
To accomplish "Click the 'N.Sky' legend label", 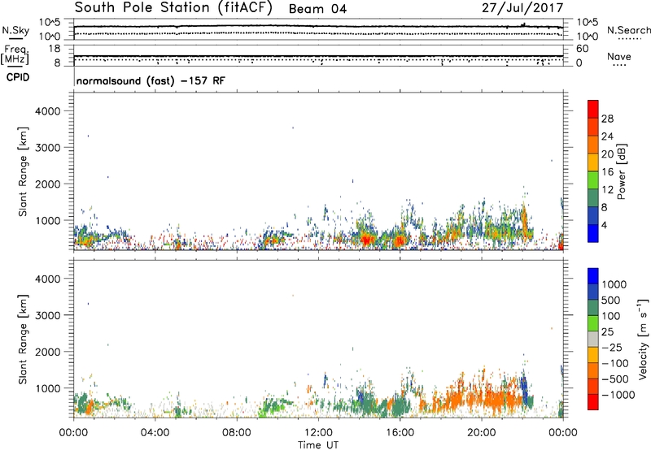I will click(15, 30).
